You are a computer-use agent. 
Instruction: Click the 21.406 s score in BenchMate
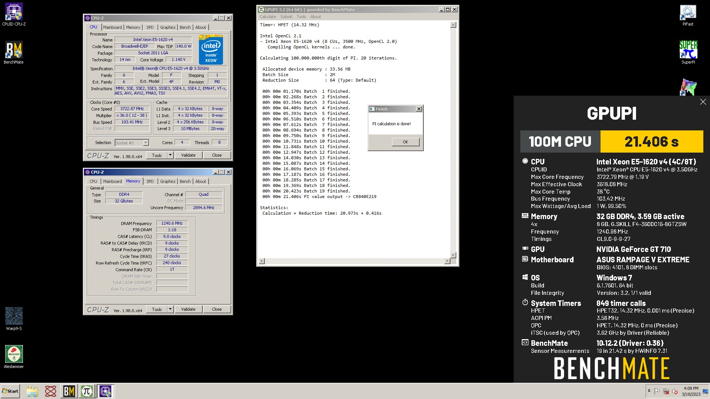point(652,141)
